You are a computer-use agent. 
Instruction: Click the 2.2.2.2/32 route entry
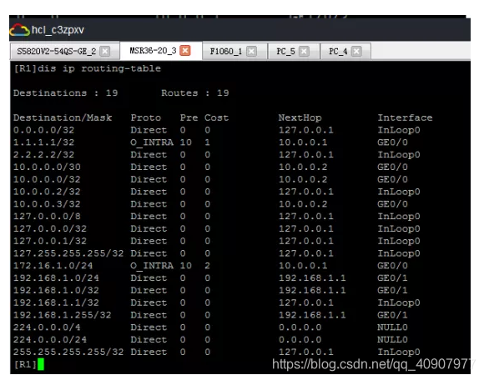point(217,155)
